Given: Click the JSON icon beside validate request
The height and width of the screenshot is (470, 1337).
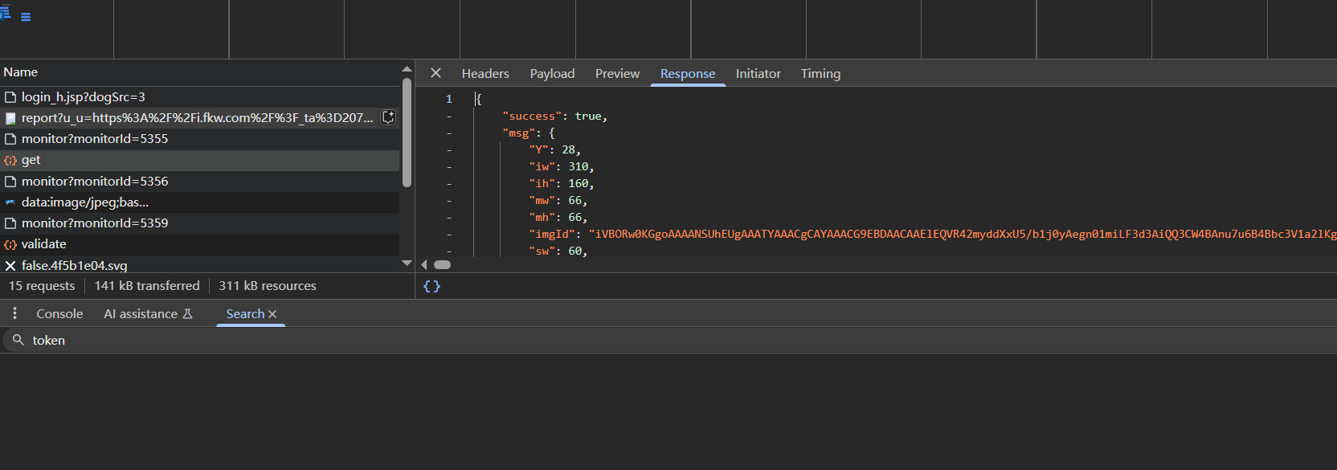Looking at the screenshot, I should click(x=10, y=244).
